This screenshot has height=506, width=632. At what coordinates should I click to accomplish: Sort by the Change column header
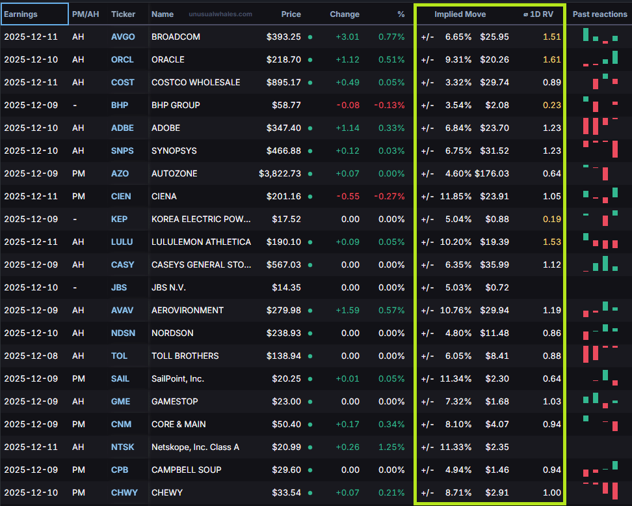(x=345, y=14)
